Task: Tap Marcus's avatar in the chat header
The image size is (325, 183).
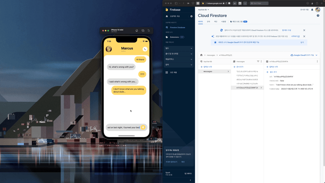Action: [x=108, y=49]
